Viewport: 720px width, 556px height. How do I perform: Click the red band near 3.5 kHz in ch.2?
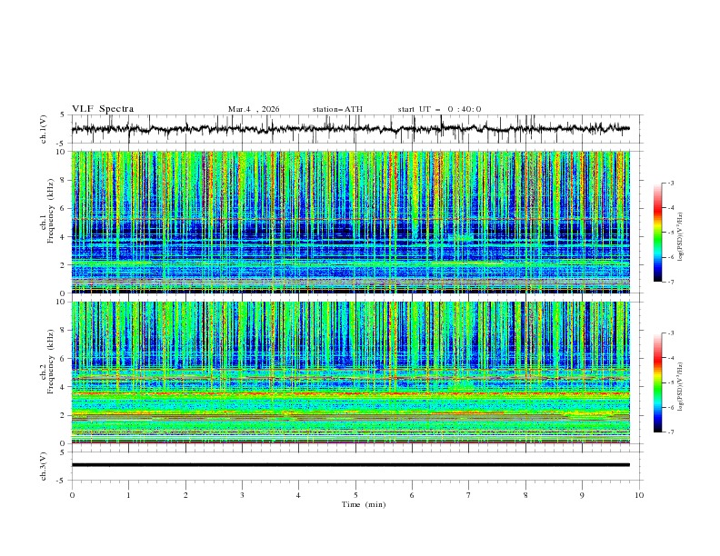(x=351, y=393)
